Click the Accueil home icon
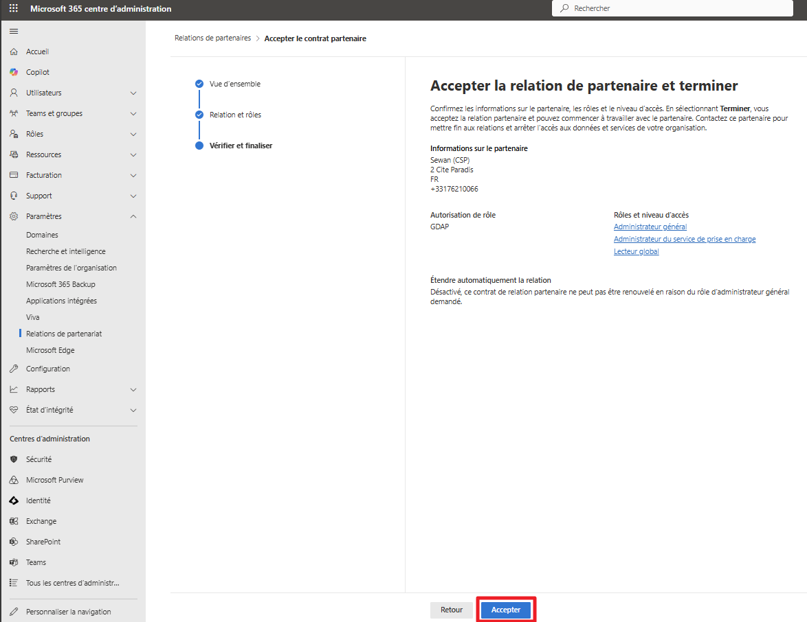807x622 pixels. (x=14, y=51)
